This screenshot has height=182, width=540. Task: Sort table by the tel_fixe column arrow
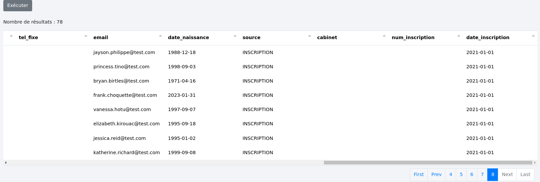click(86, 36)
